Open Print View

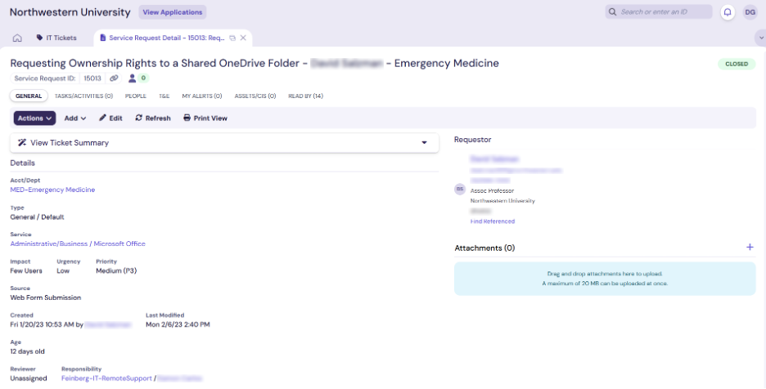point(205,118)
